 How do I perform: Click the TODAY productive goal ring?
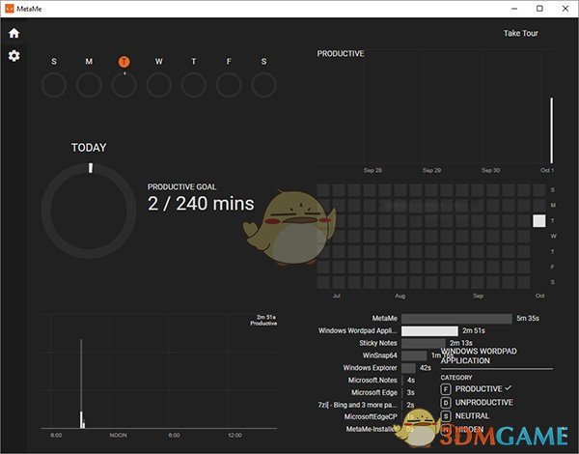pyautogui.click(x=89, y=211)
